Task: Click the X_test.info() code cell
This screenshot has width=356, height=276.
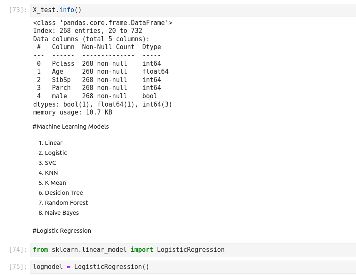Action: pos(192,10)
